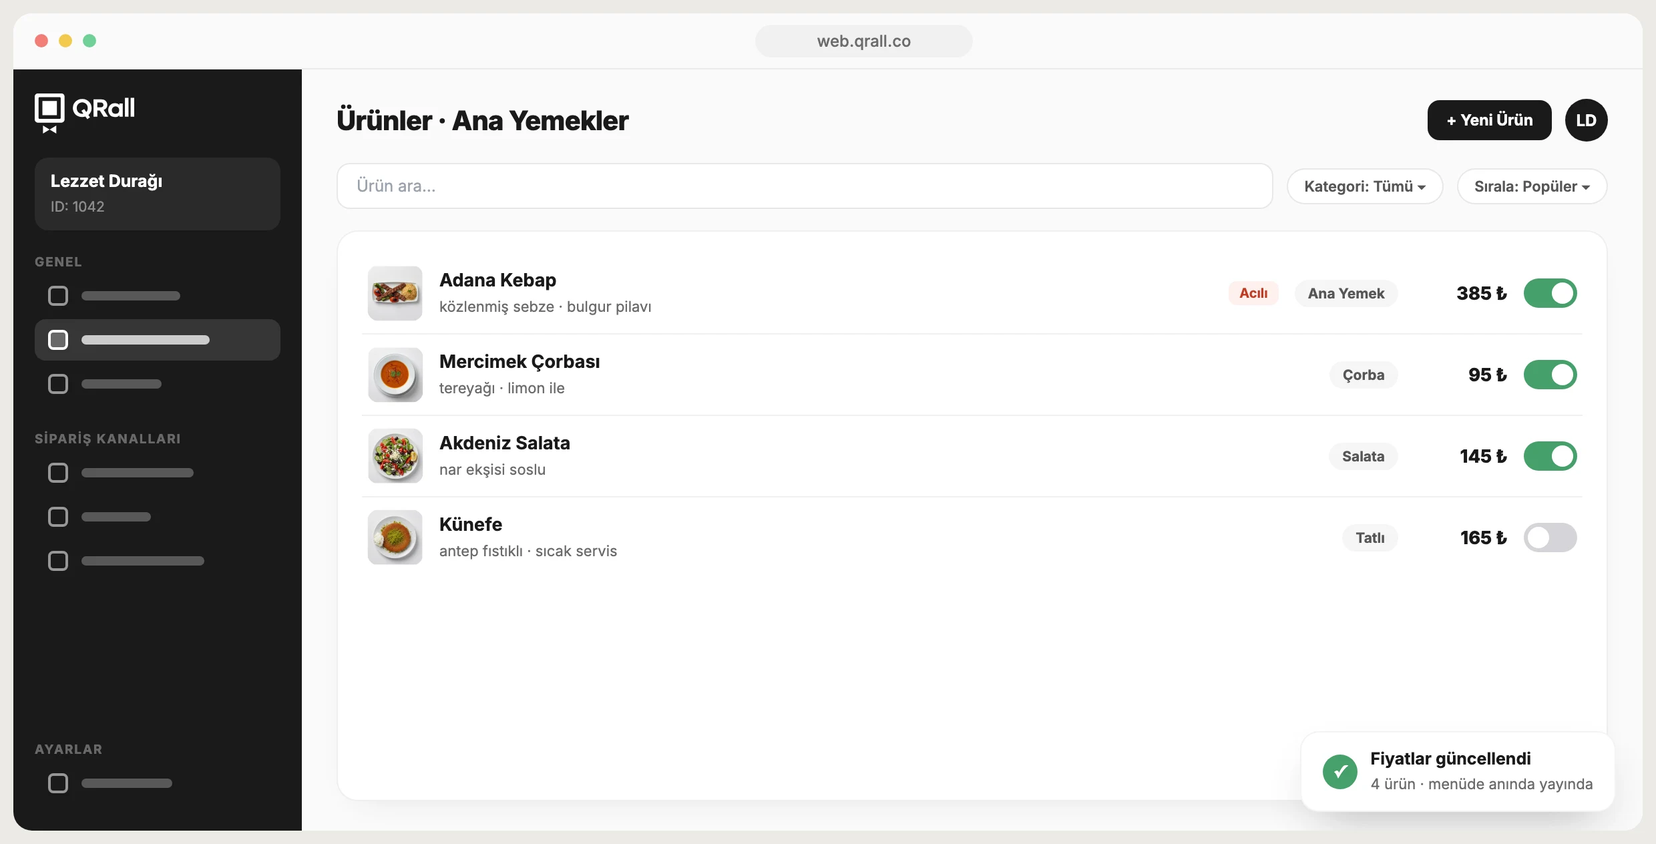Click the Akdeniz Salata product name
This screenshot has width=1656, height=844.
pyautogui.click(x=504, y=443)
